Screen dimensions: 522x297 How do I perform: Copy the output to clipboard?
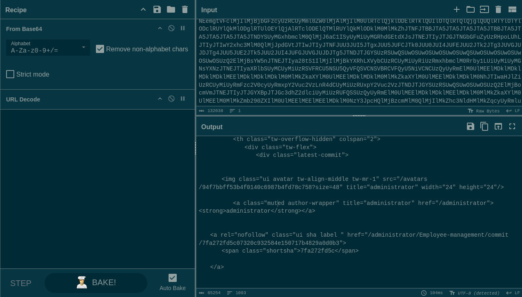pos(484,127)
